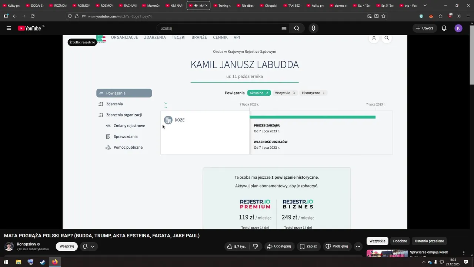Open the Windows notification center

[x=466, y=262]
